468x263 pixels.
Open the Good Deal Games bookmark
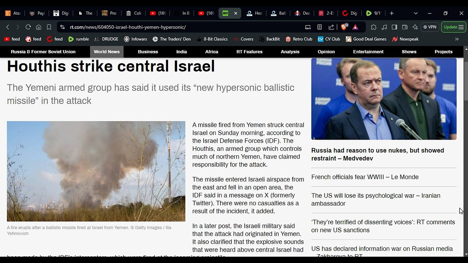366,39
